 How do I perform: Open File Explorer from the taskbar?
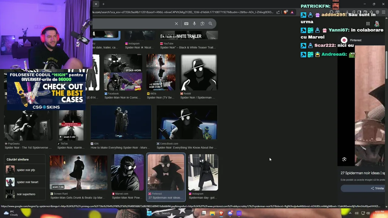(x=212, y=213)
